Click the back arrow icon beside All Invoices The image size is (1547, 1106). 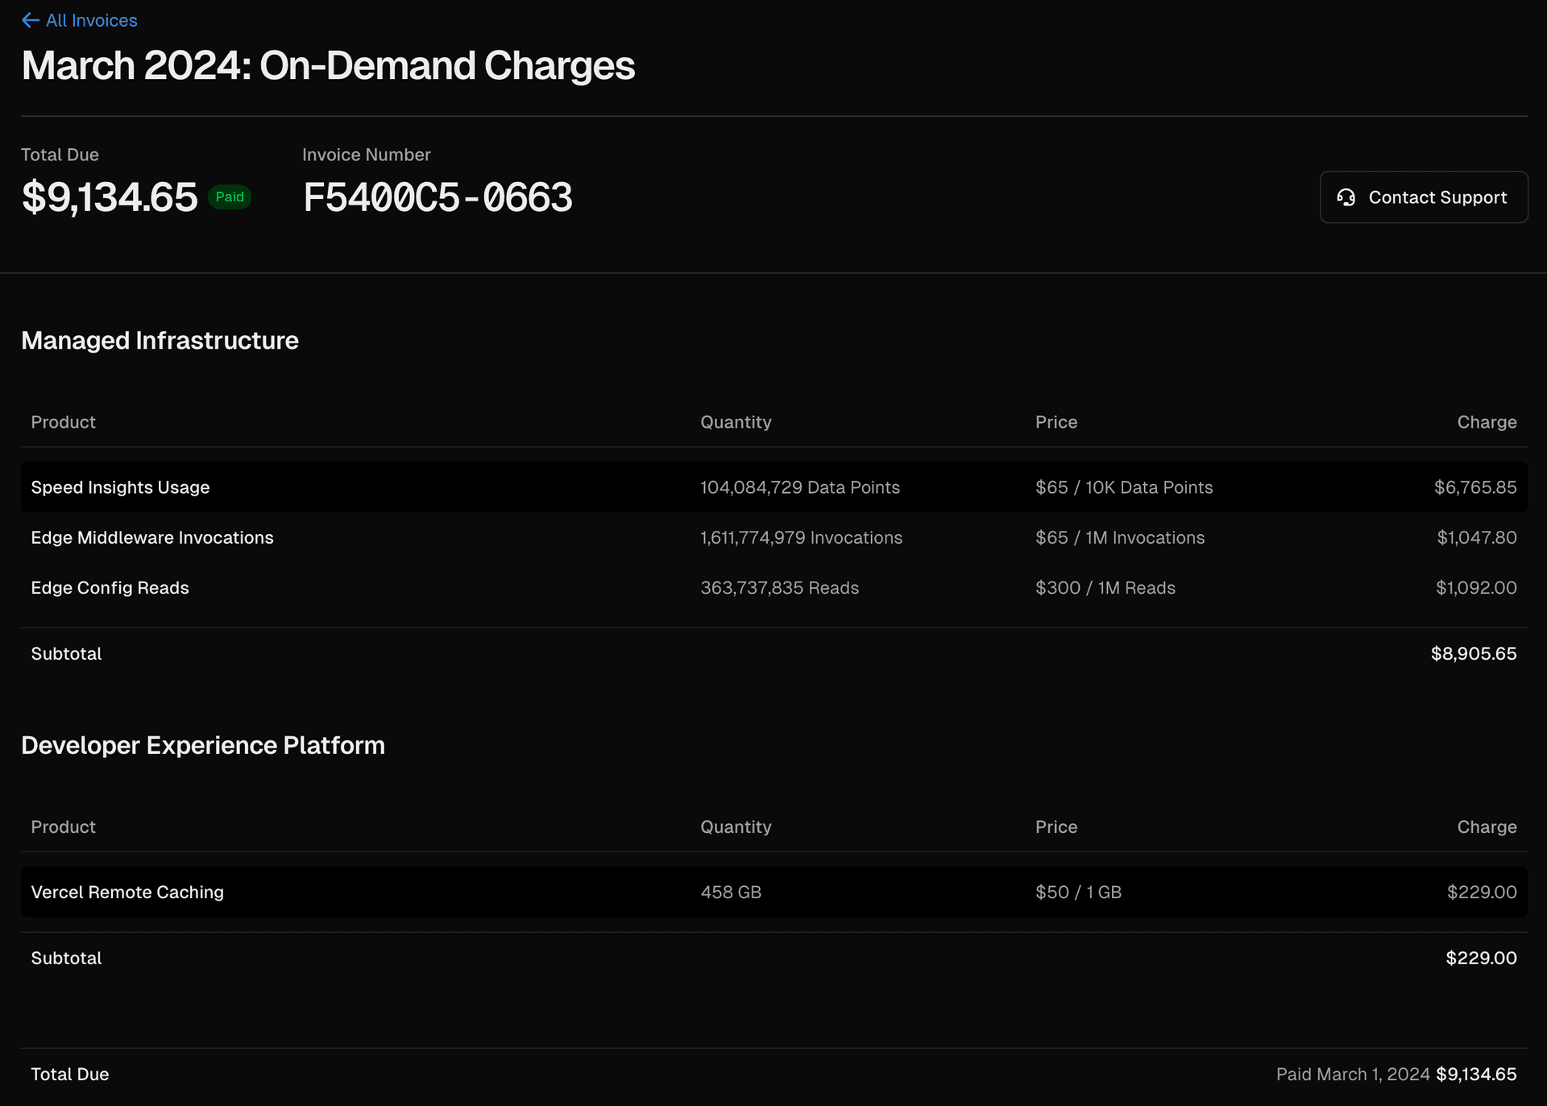pos(30,20)
